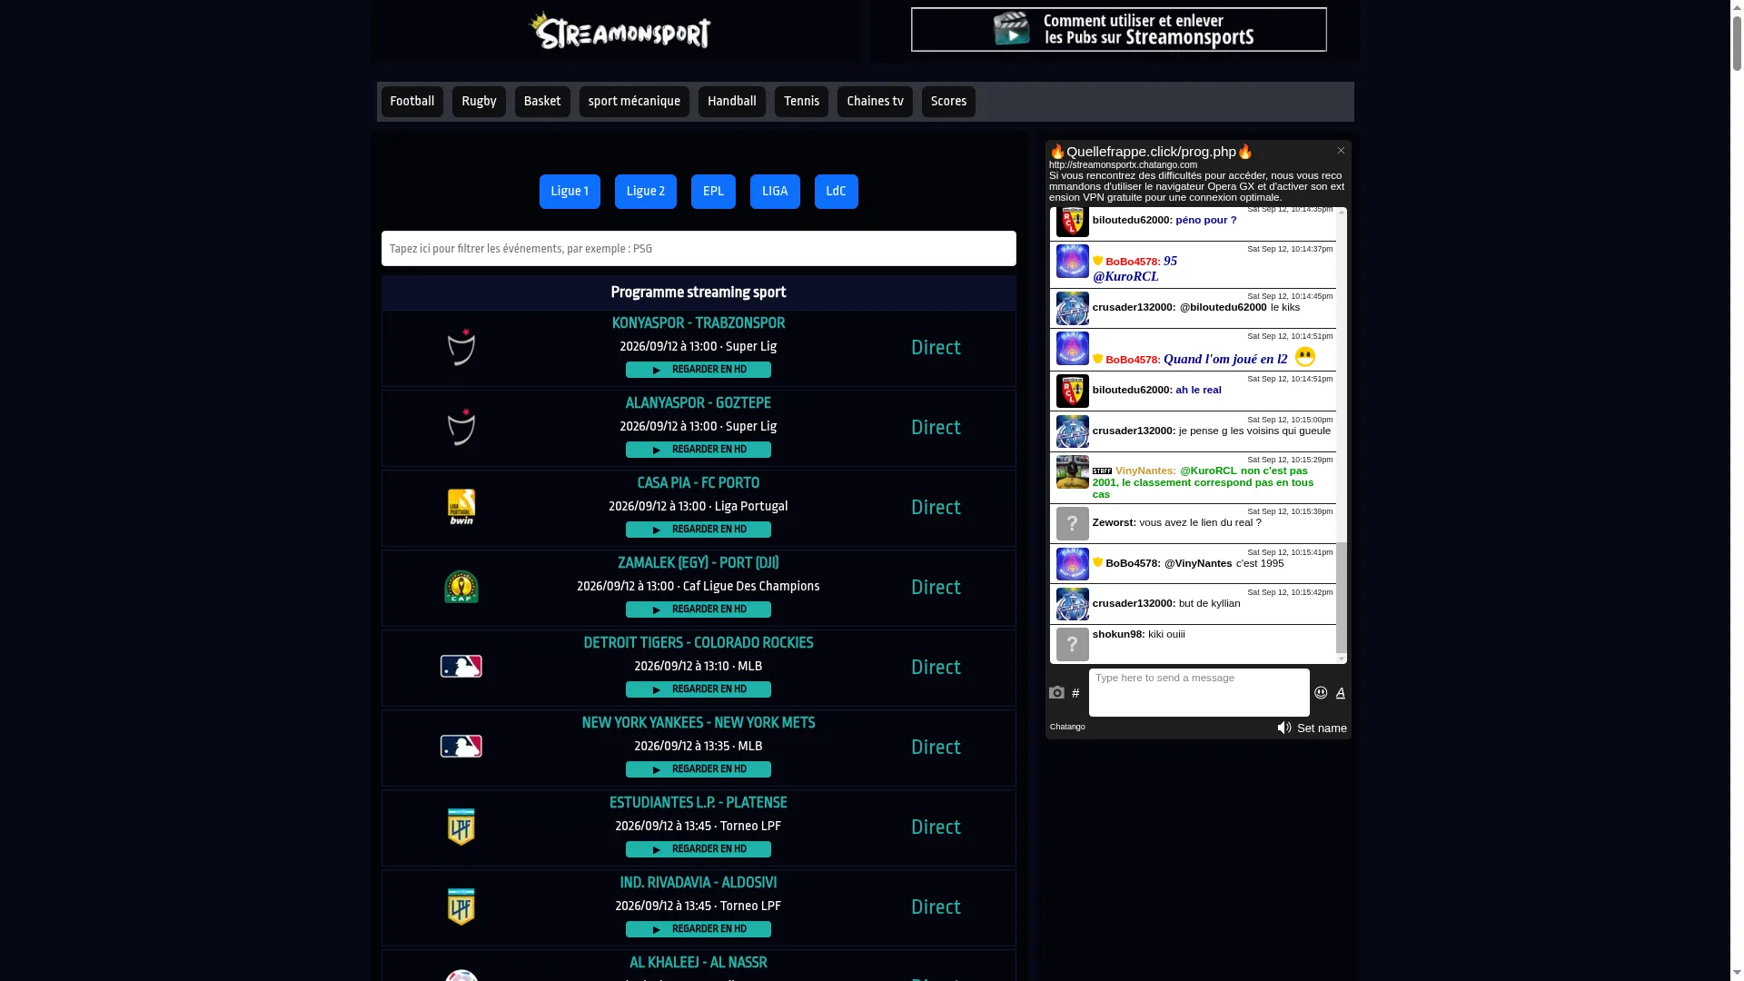
Task: Click the LPF logo beside Ind. Rivadavia match
Action: click(x=461, y=907)
